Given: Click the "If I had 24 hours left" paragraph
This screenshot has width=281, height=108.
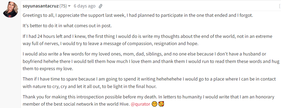Looking at the screenshot, I should point(148,40).
